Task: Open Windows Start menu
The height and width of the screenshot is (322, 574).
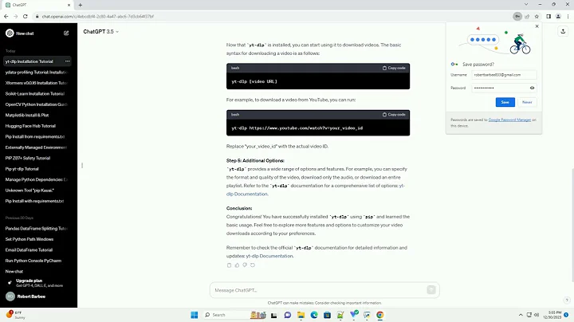Action: coord(195,315)
